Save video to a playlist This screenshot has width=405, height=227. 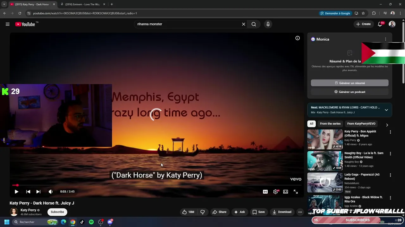259,212
